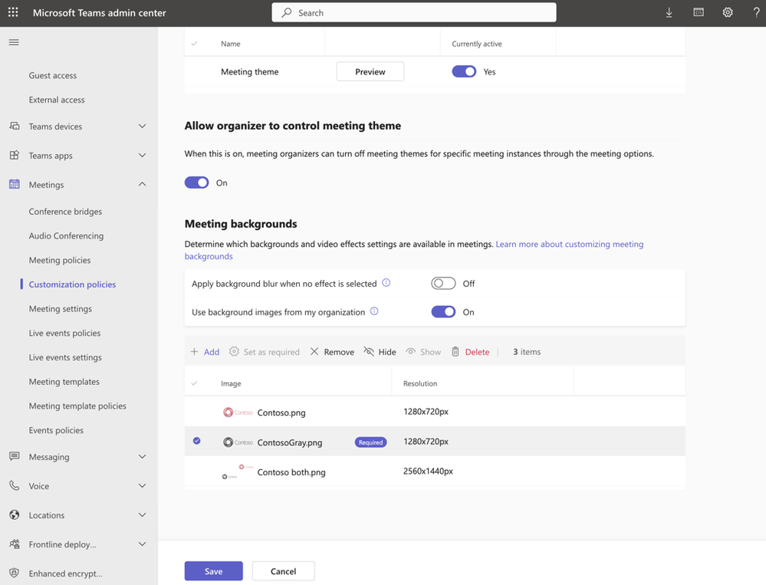
Task: Click the red Delete trash icon
Action: [455, 352]
